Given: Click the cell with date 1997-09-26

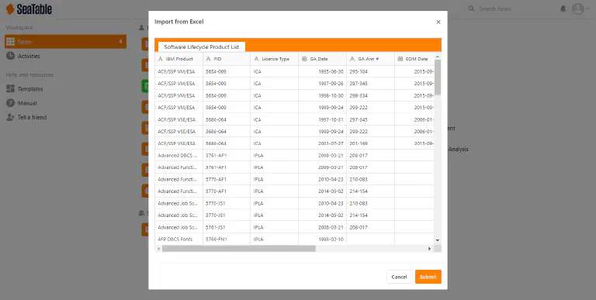Looking at the screenshot, I should [x=322, y=84].
